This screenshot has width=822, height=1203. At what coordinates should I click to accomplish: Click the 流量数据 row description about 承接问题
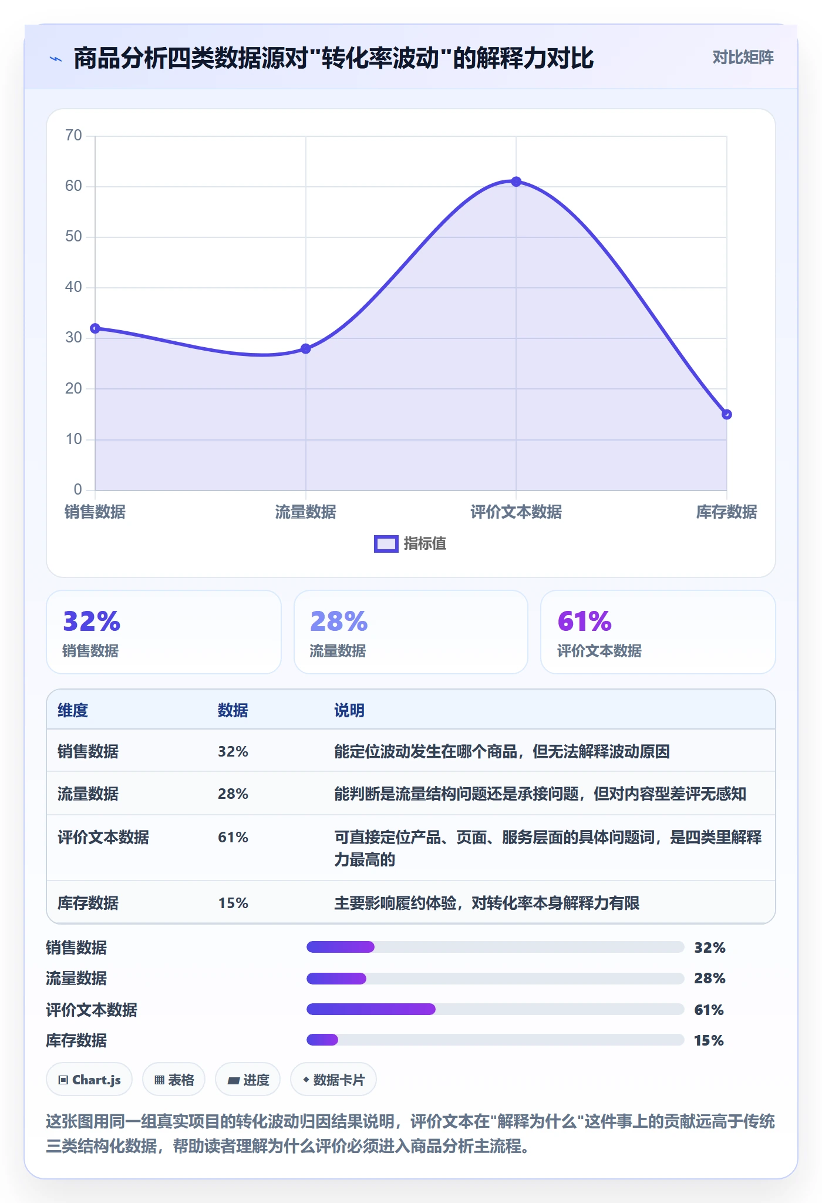(540, 794)
